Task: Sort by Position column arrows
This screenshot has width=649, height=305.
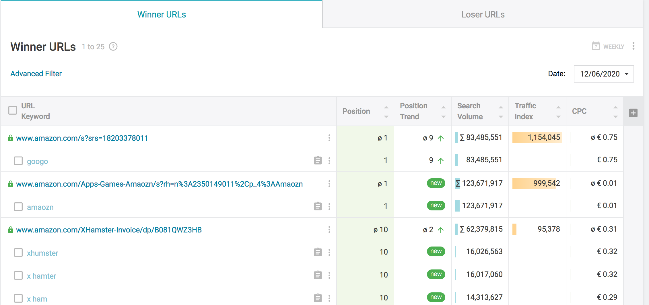Action: click(x=386, y=112)
